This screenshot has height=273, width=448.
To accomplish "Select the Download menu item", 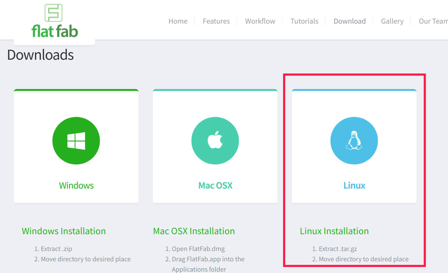I will click(350, 21).
